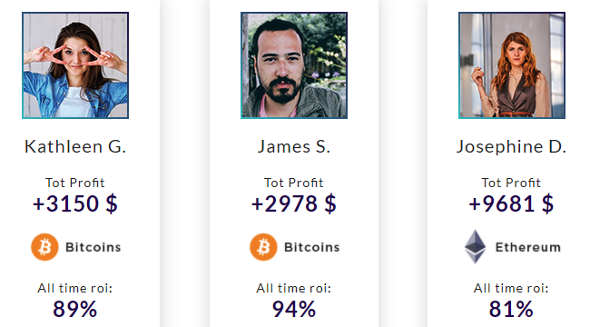Click the +3150 $ profit amount
The width and height of the screenshot is (590, 327).
[75, 203]
